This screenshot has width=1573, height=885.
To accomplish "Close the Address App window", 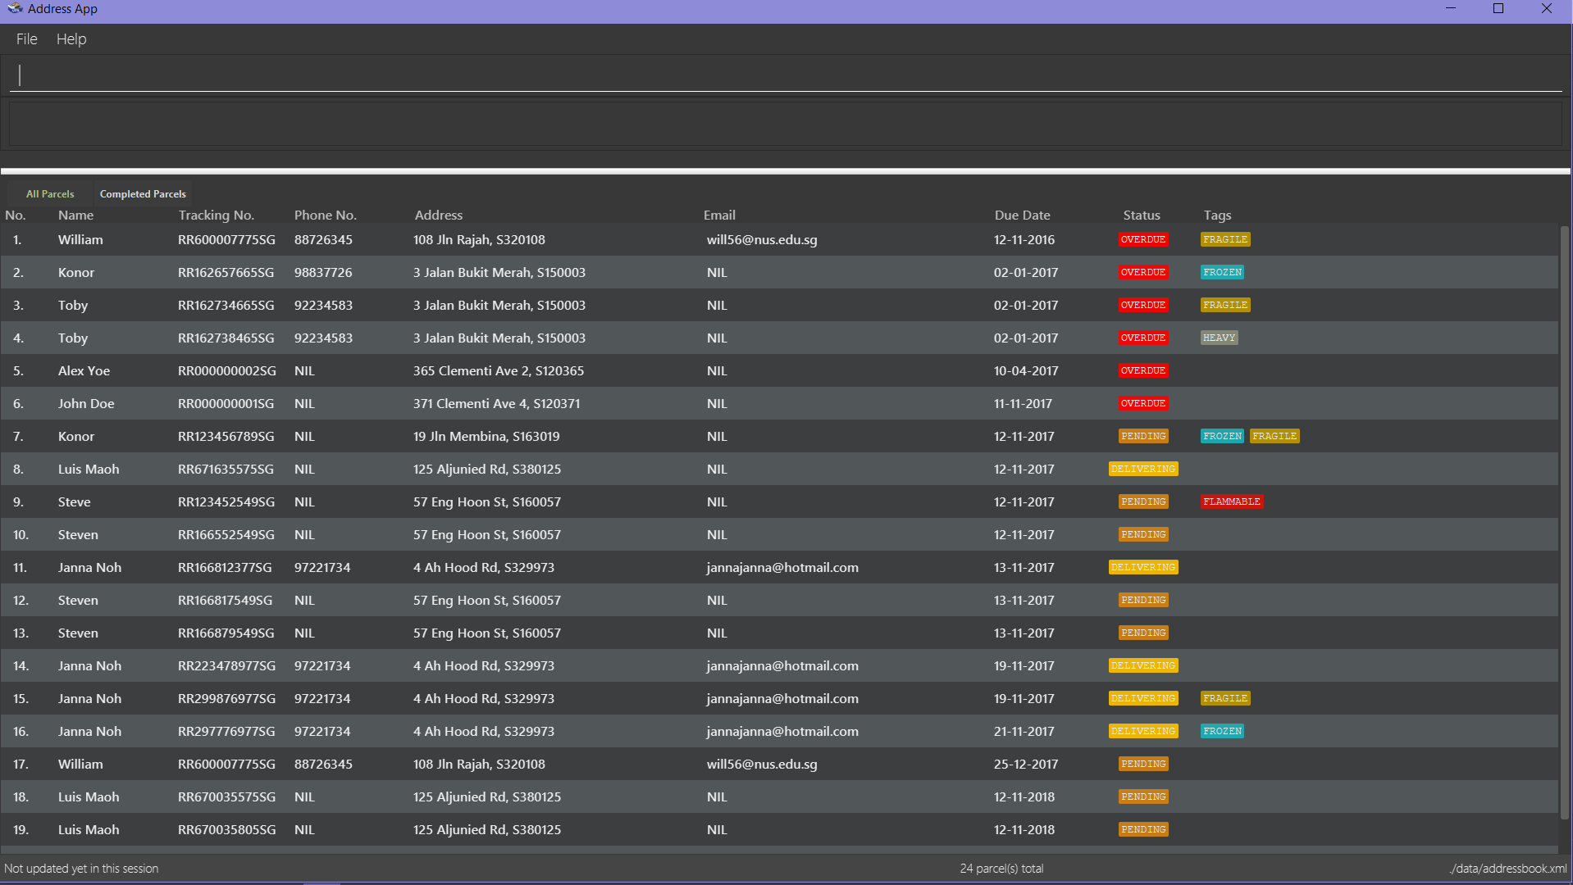I will 1547,9.
